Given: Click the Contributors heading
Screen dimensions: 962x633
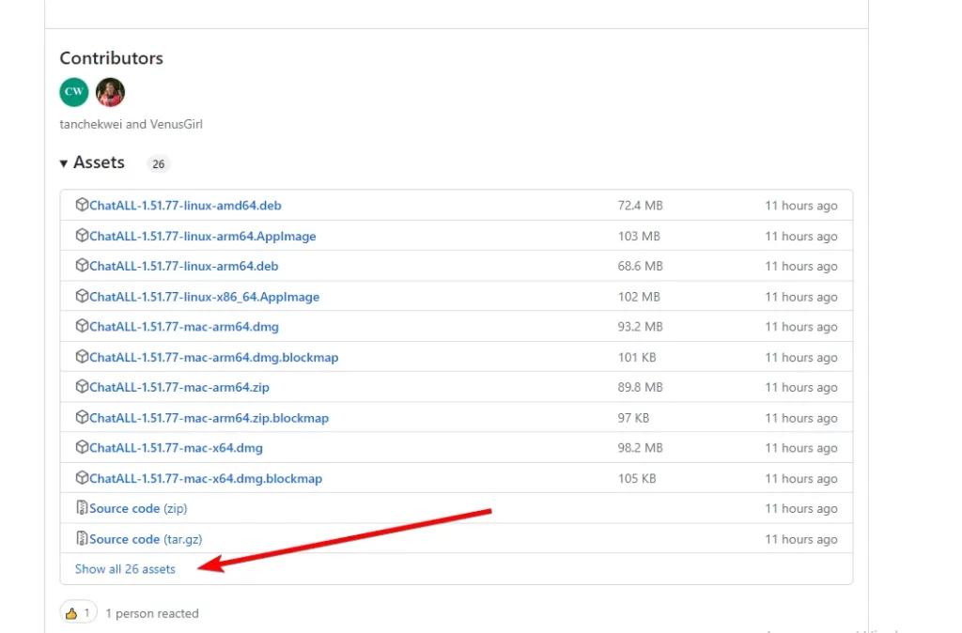Looking at the screenshot, I should tap(111, 58).
